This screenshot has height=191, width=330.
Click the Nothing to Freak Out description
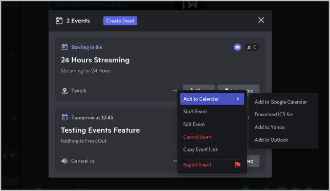[x=84, y=141]
